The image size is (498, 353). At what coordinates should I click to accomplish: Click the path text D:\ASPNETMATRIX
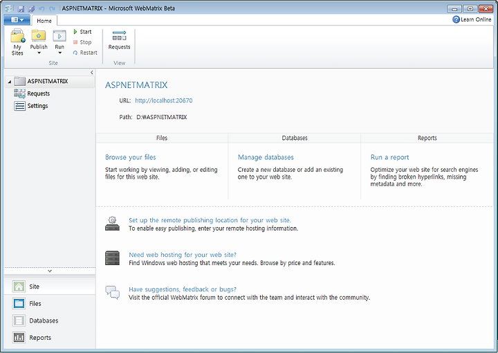coord(162,117)
